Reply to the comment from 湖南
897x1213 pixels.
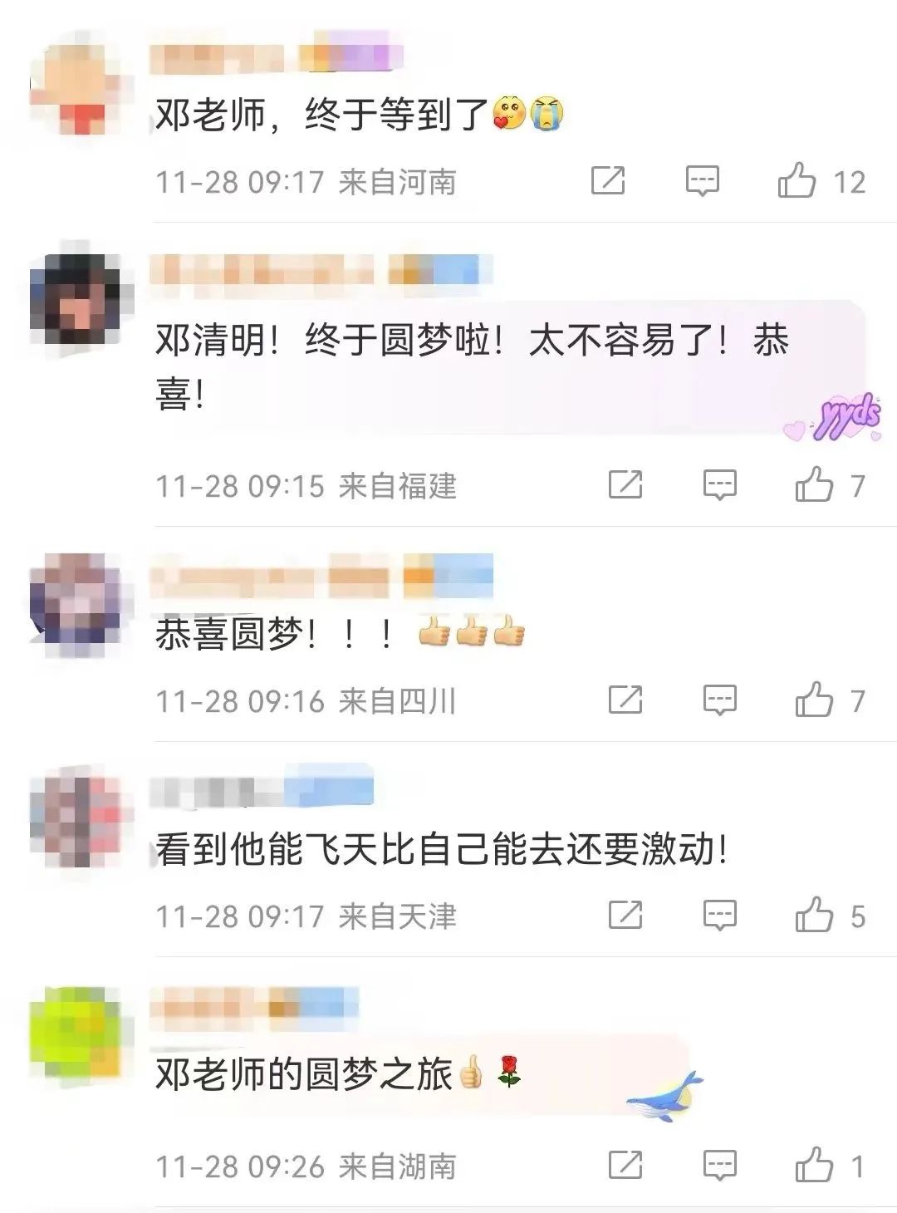coord(719,1166)
